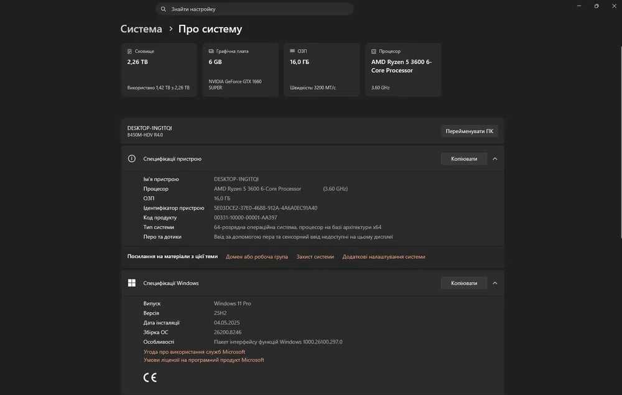Click the Графічна плата icon

click(x=211, y=51)
